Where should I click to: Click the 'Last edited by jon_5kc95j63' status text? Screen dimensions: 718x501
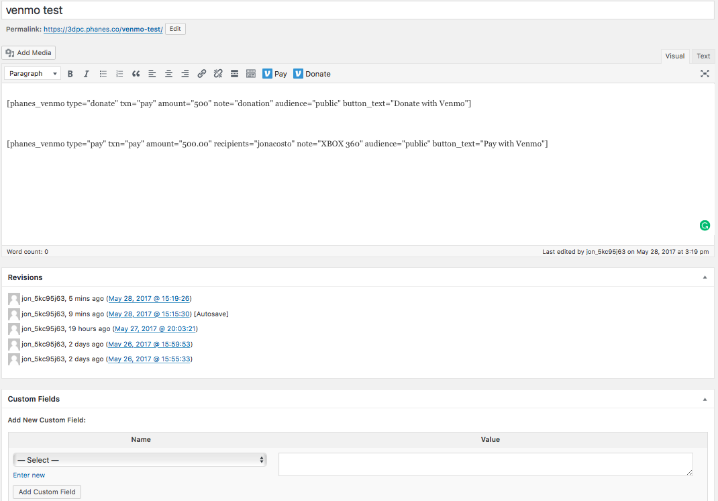(x=625, y=252)
